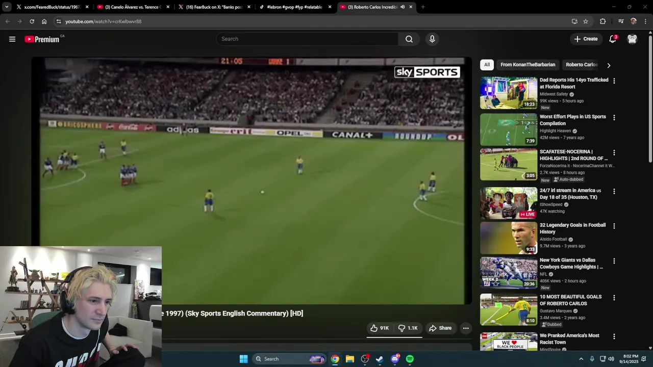Click the search magnifier button
The image size is (653, 367).
(409, 39)
